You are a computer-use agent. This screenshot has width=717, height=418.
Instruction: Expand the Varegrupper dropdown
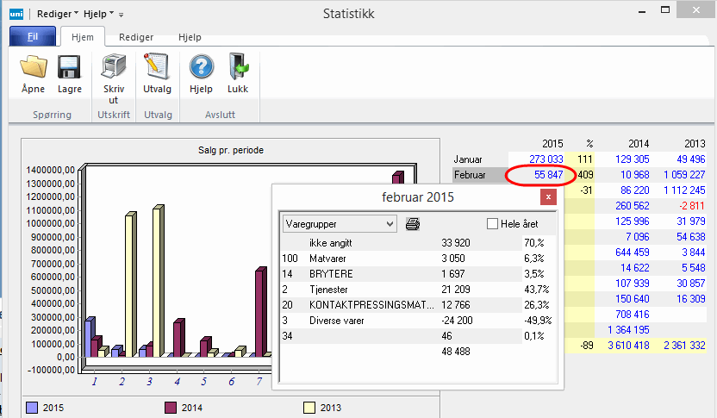click(x=390, y=224)
